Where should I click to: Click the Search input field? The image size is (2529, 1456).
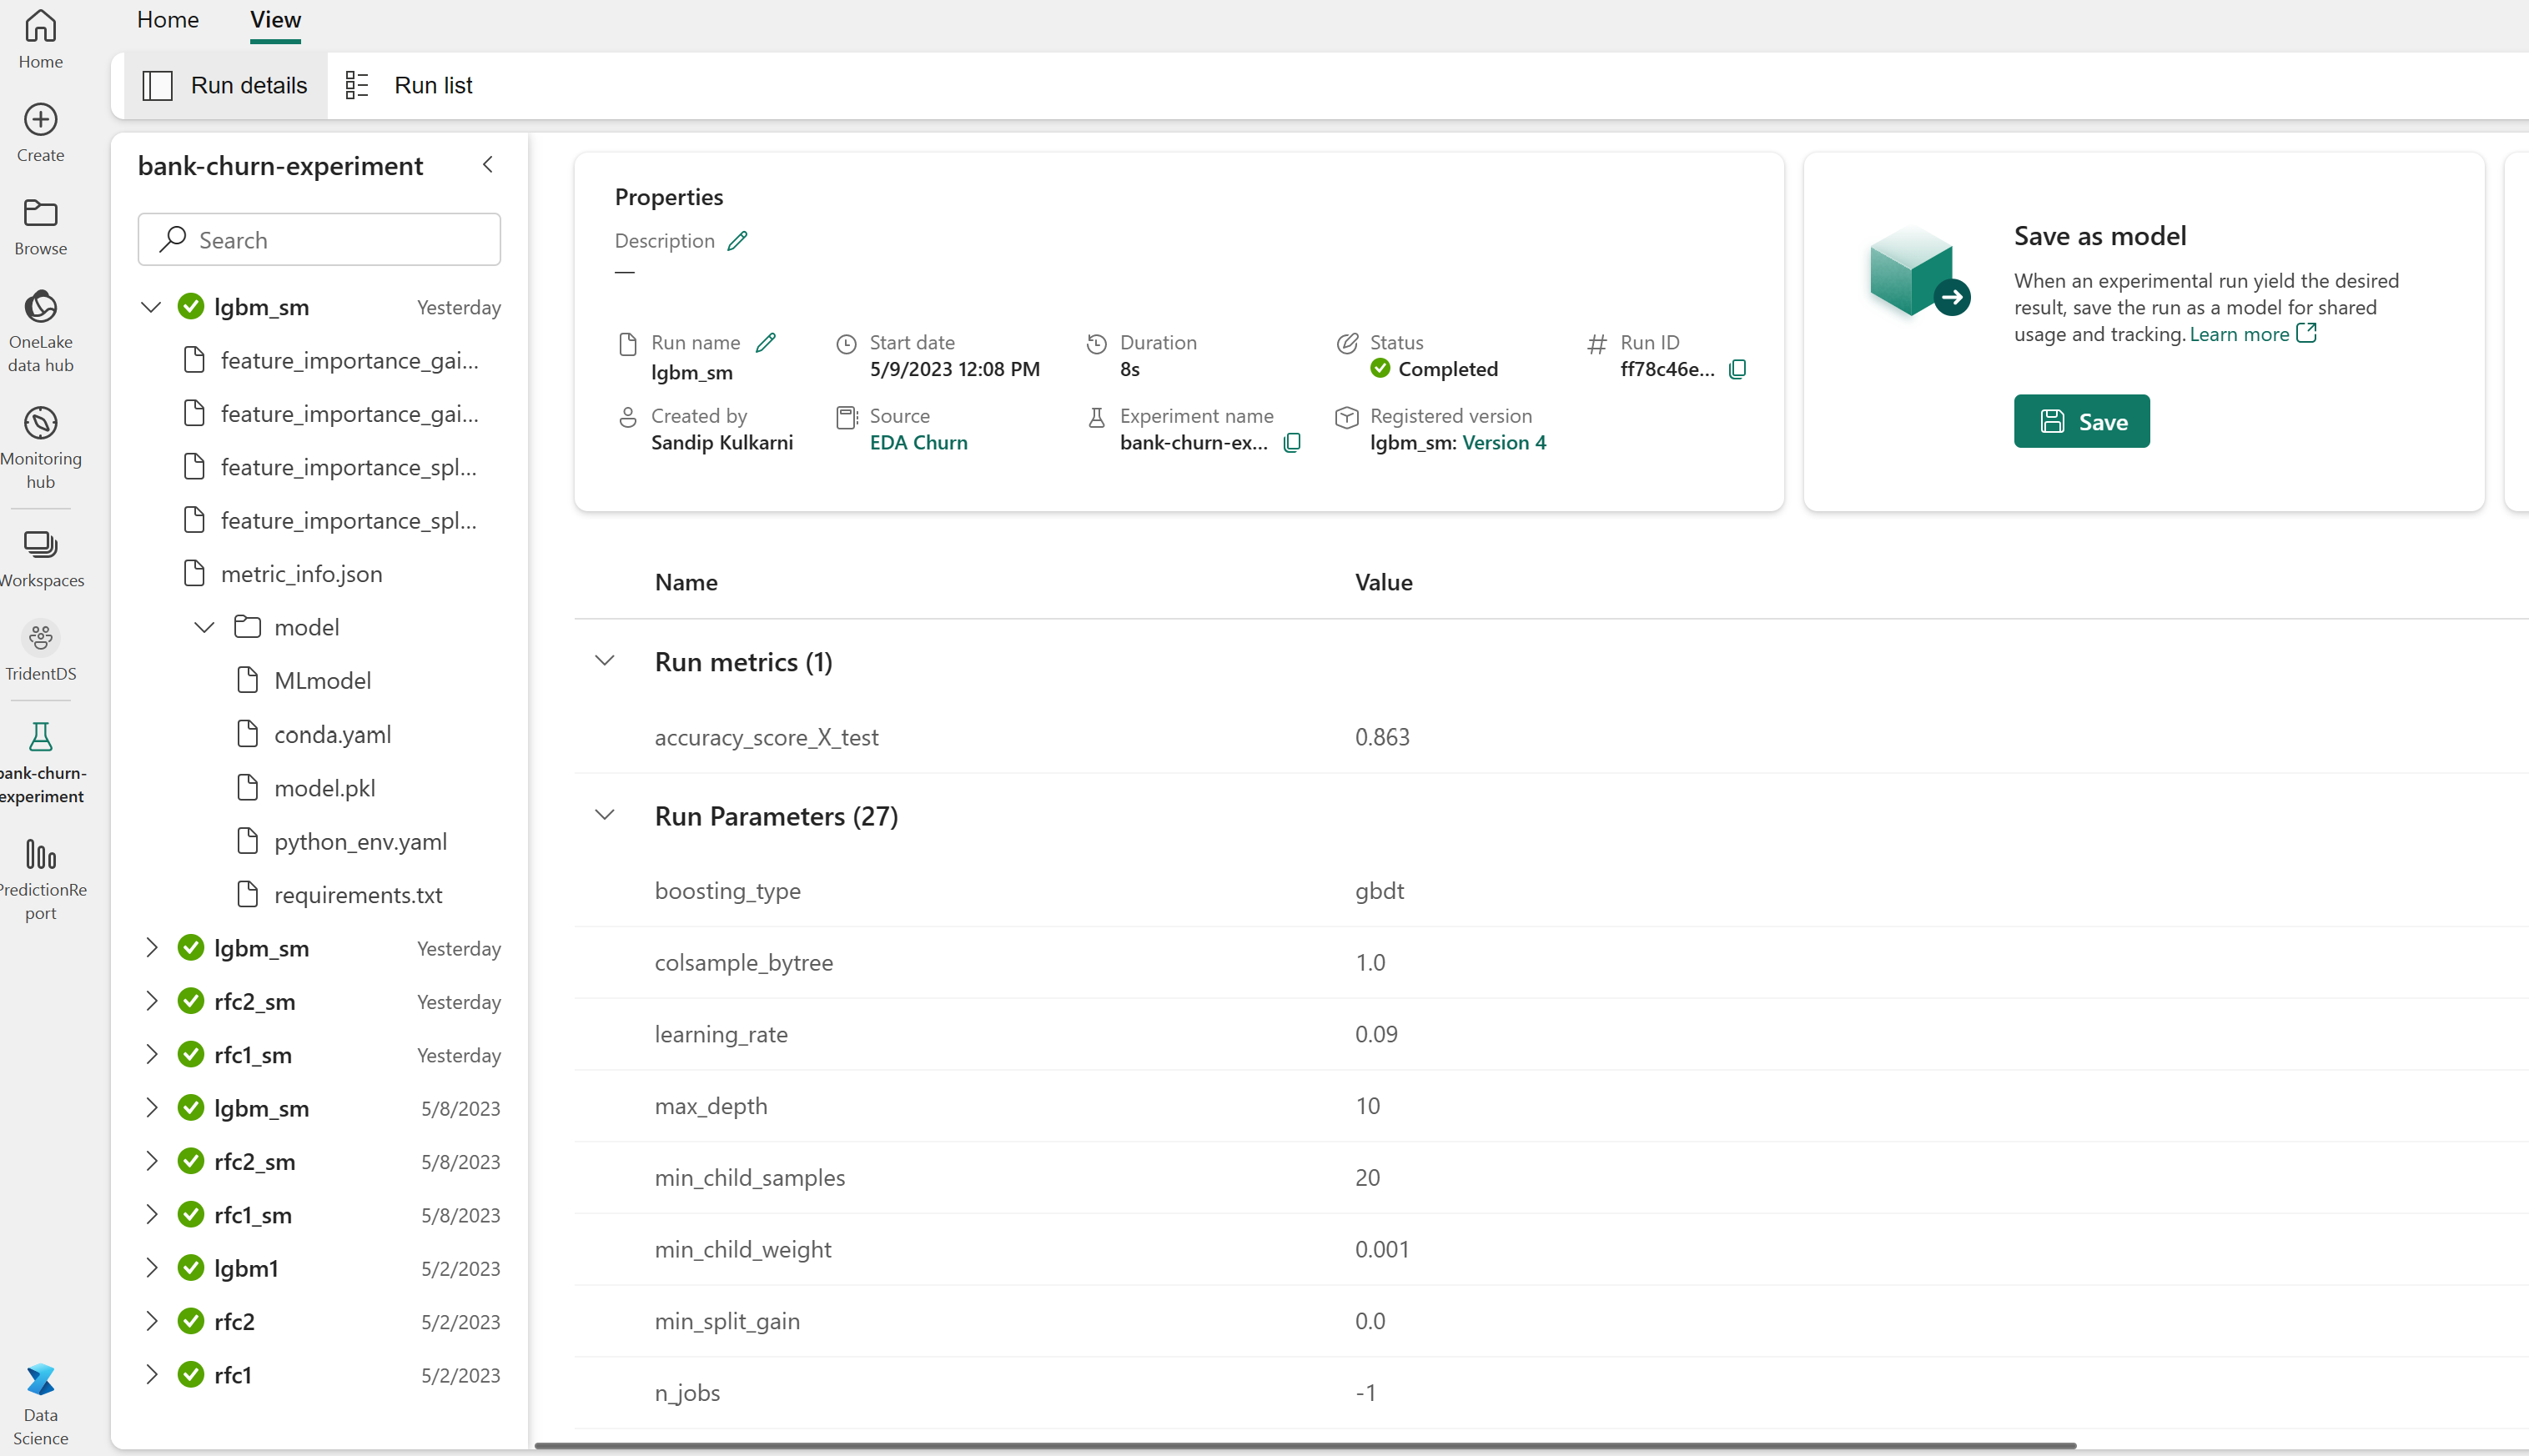point(319,240)
